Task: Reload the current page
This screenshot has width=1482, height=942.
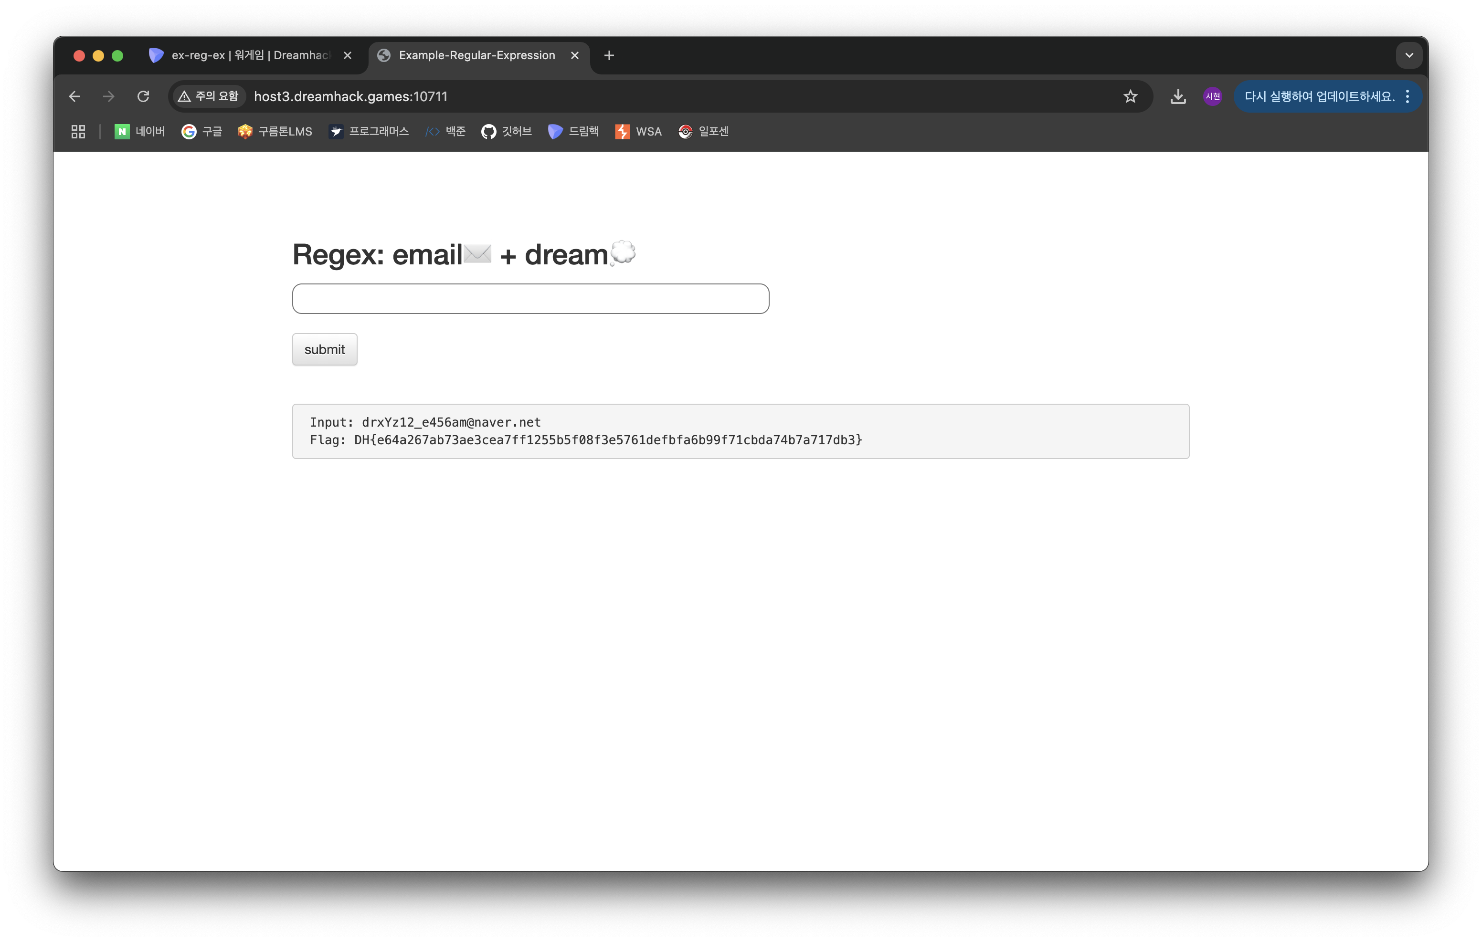Action: tap(143, 96)
